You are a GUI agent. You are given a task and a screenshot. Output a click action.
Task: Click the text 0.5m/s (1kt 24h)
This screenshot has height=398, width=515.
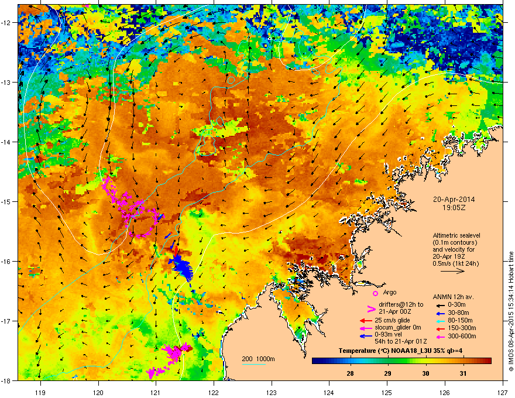tap(455, 263)
